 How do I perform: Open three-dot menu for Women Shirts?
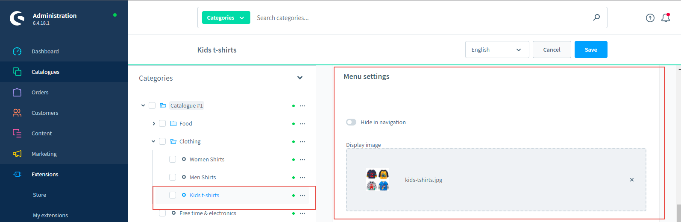pos(302,160)
